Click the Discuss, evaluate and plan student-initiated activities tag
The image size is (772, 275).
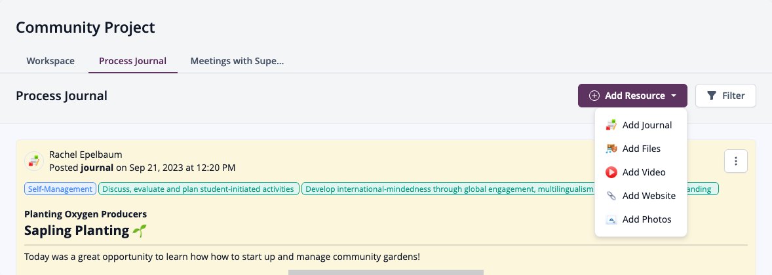[x=199, y=189]
